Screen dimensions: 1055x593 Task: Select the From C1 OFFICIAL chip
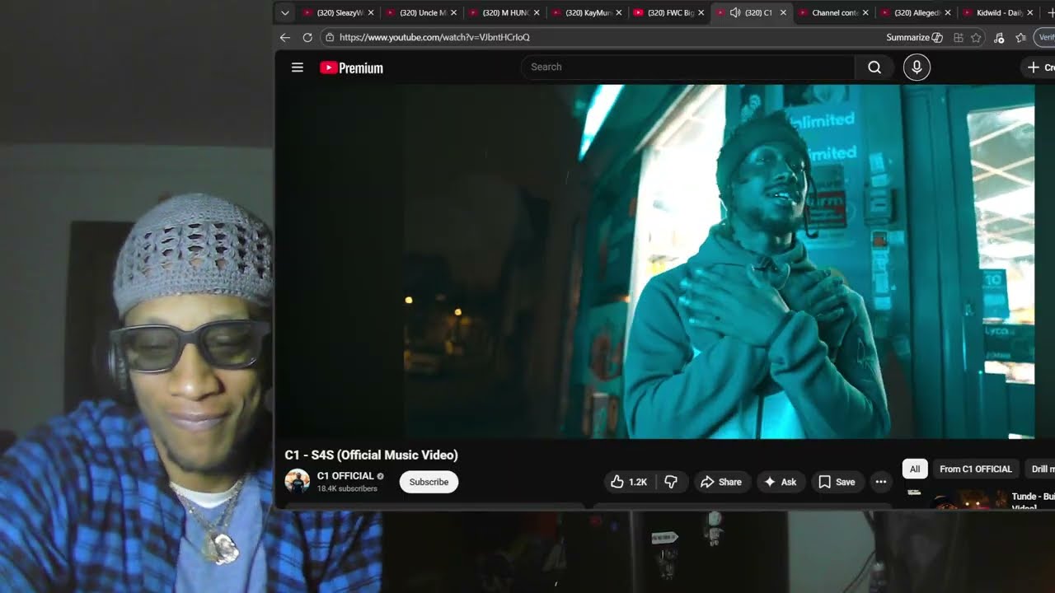pos(975,469)
